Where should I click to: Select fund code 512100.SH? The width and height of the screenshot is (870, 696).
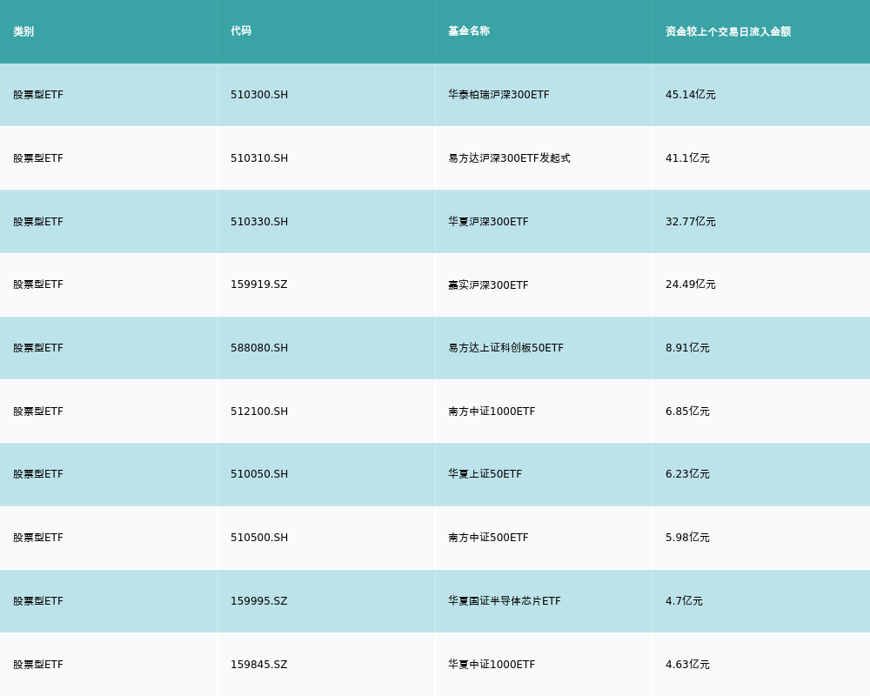(259, 412)
